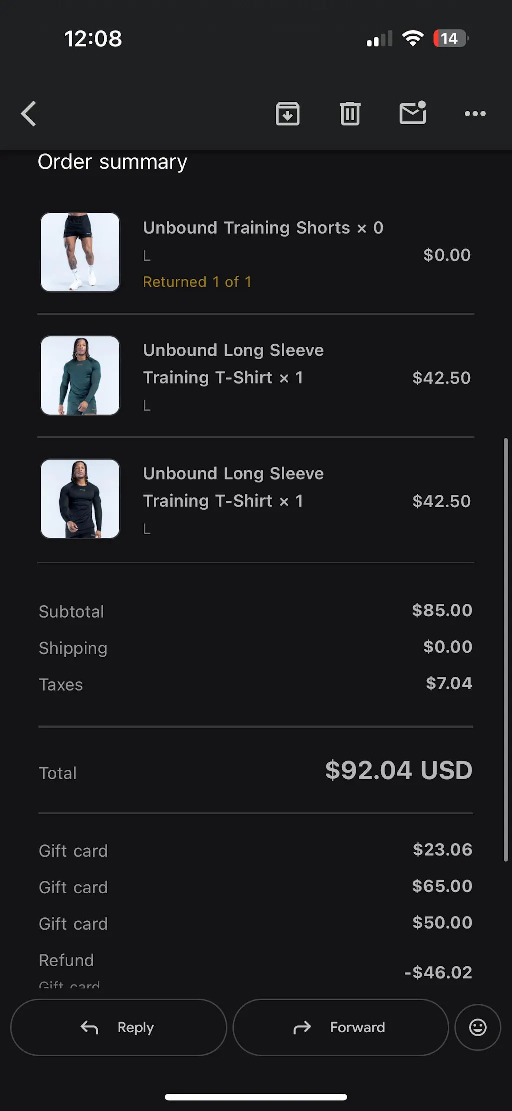Delete email using the trash icon
512x1111 pixels.
tap(350, 114)
